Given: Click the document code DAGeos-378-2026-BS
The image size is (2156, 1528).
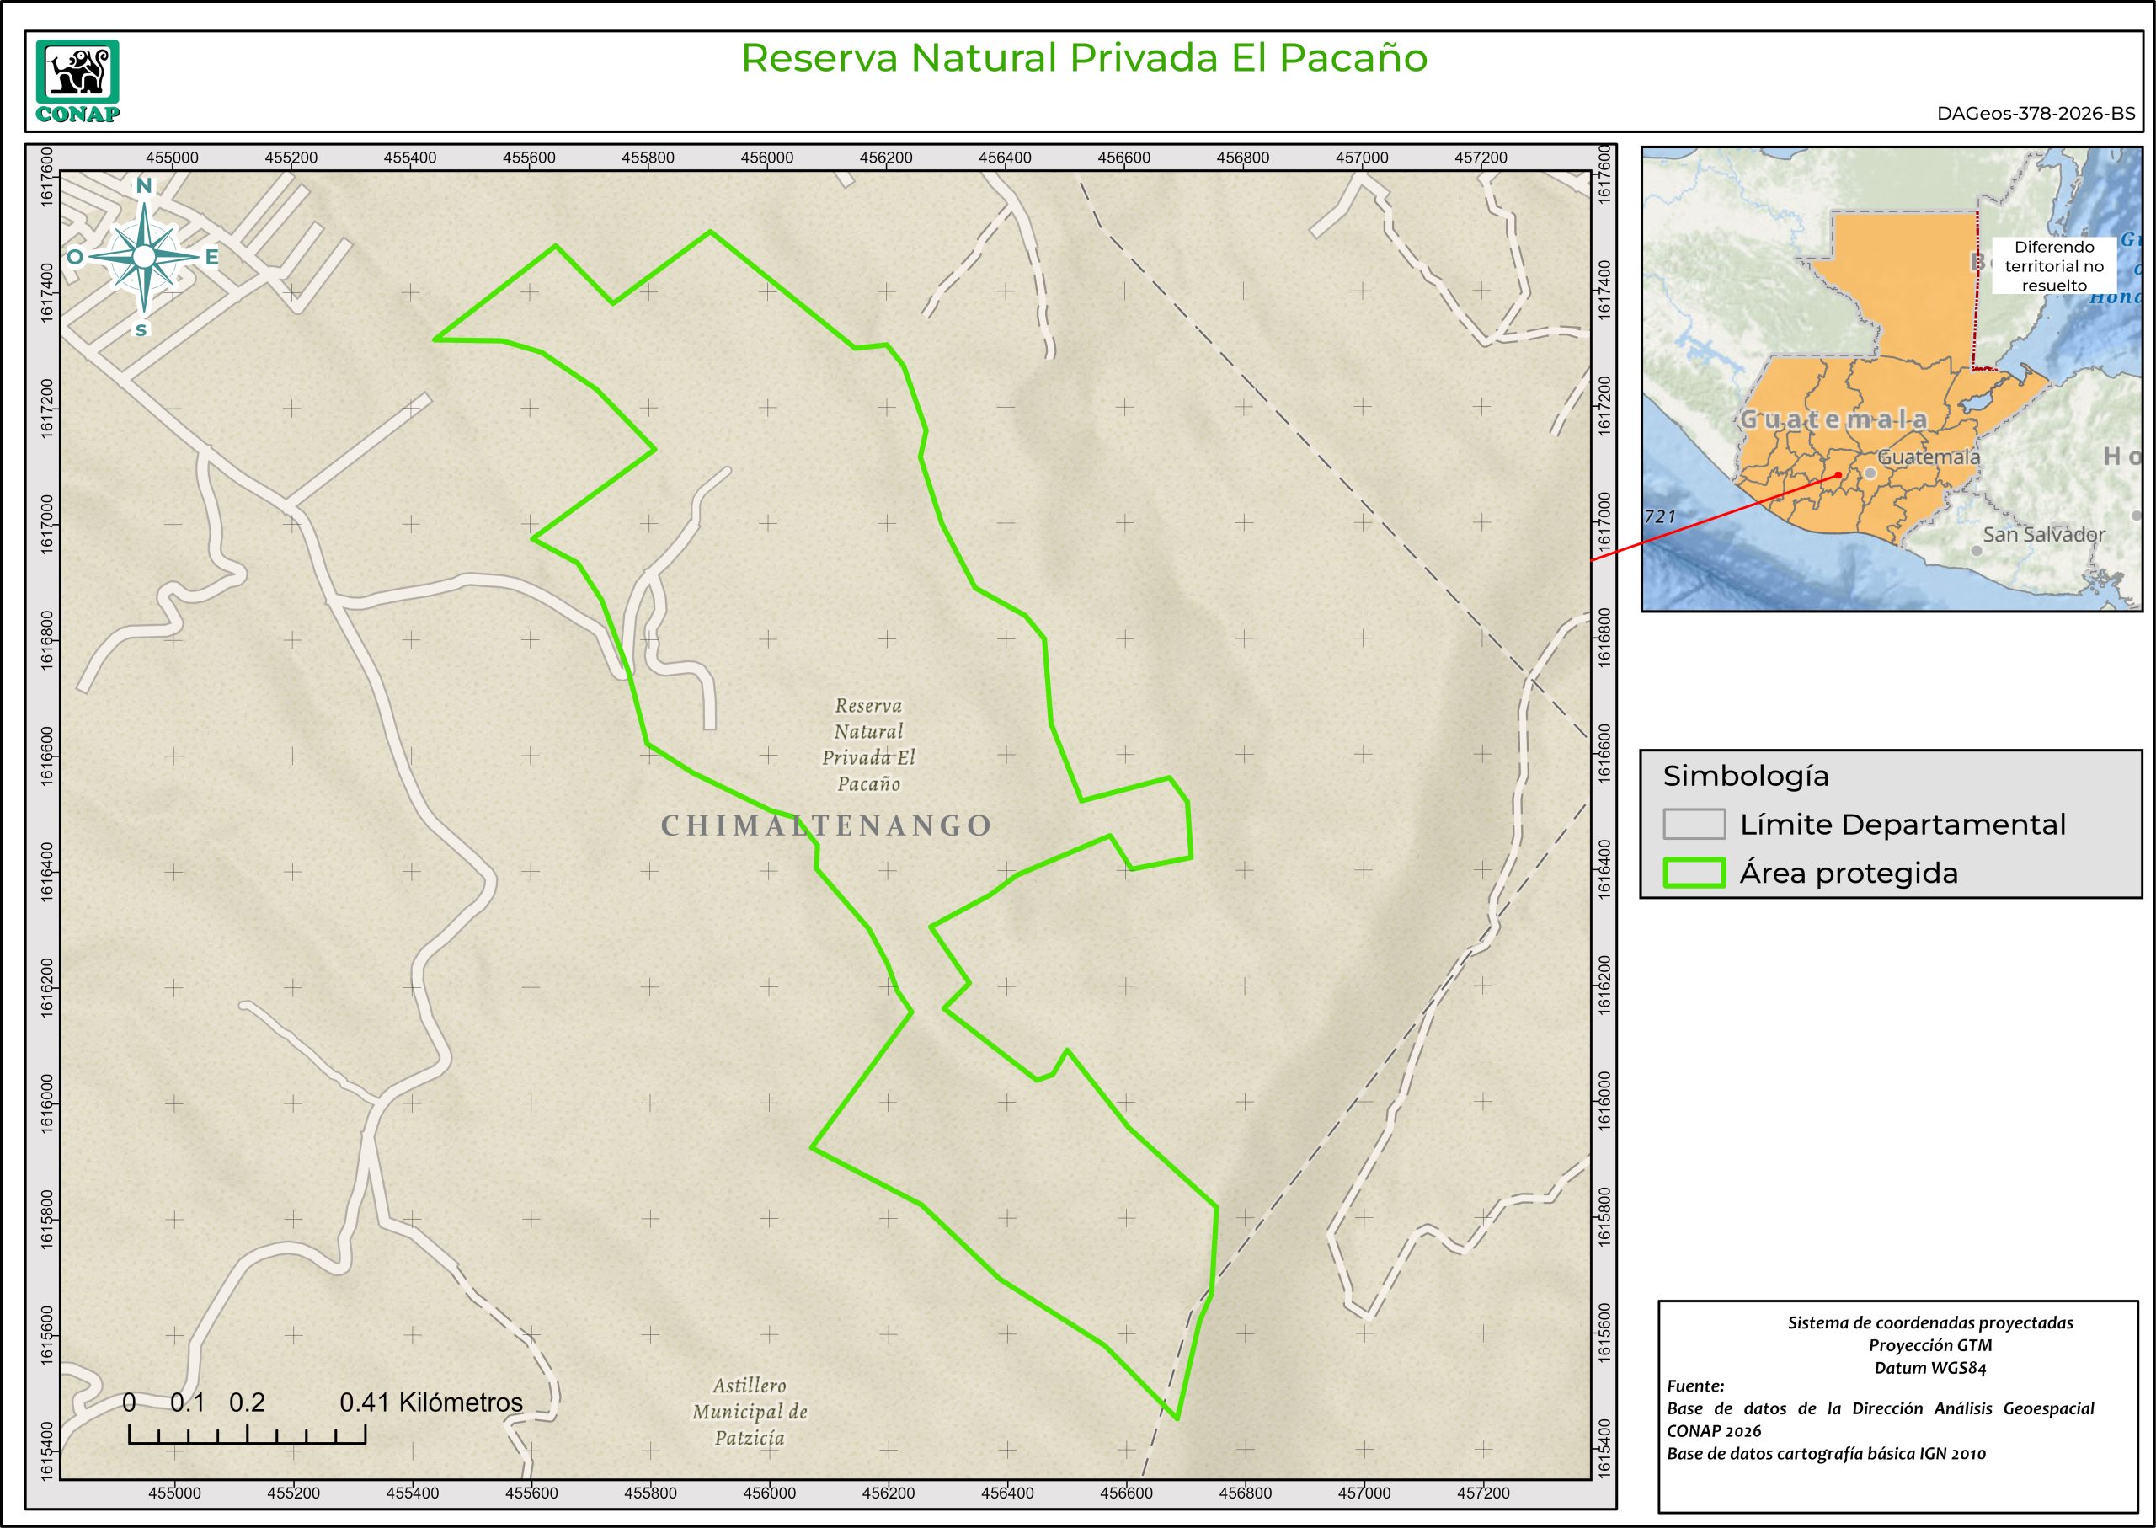Looking at the screenshot, I should pos(2036,114).
